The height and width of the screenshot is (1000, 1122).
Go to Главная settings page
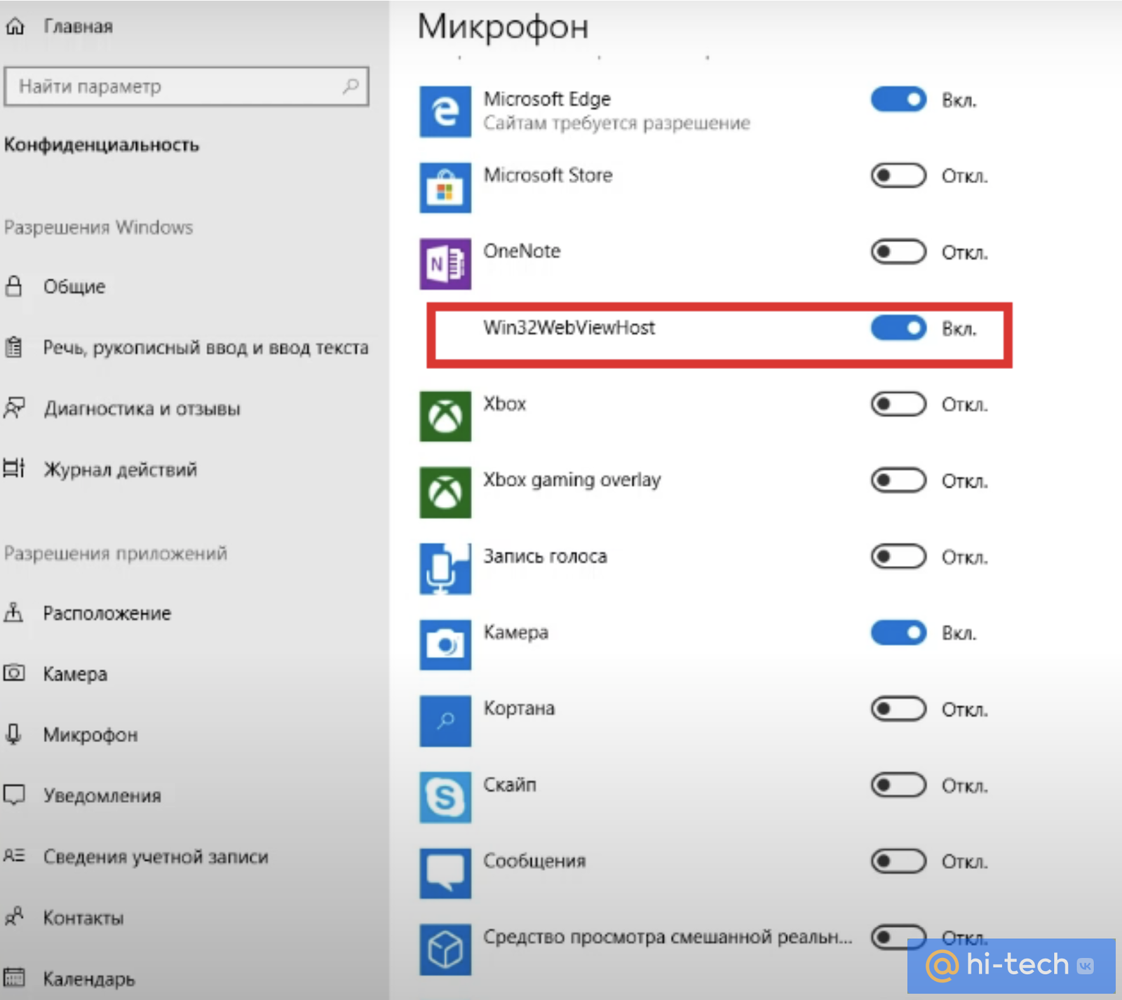(78, 27)
